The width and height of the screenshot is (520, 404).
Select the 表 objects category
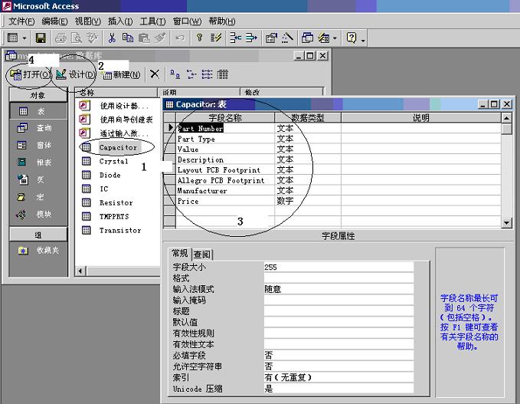click(x=38, y=111)
